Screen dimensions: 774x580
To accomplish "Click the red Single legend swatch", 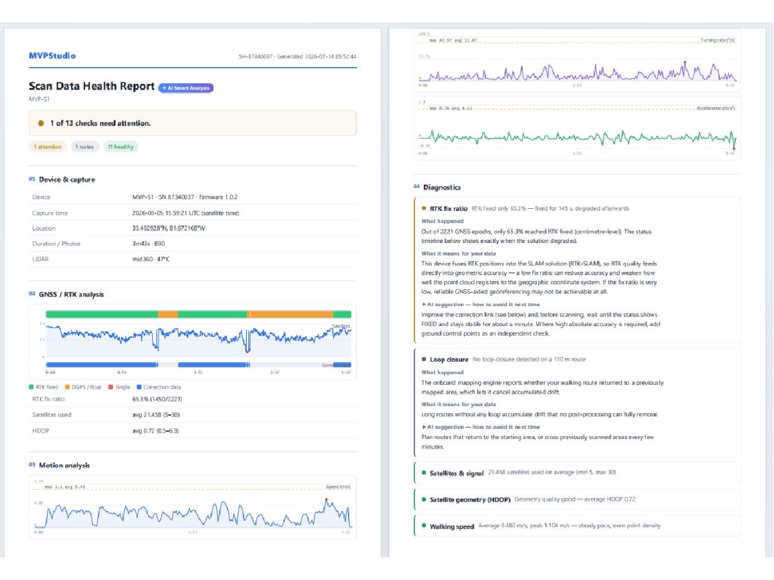I will click(x=111, y=387).
